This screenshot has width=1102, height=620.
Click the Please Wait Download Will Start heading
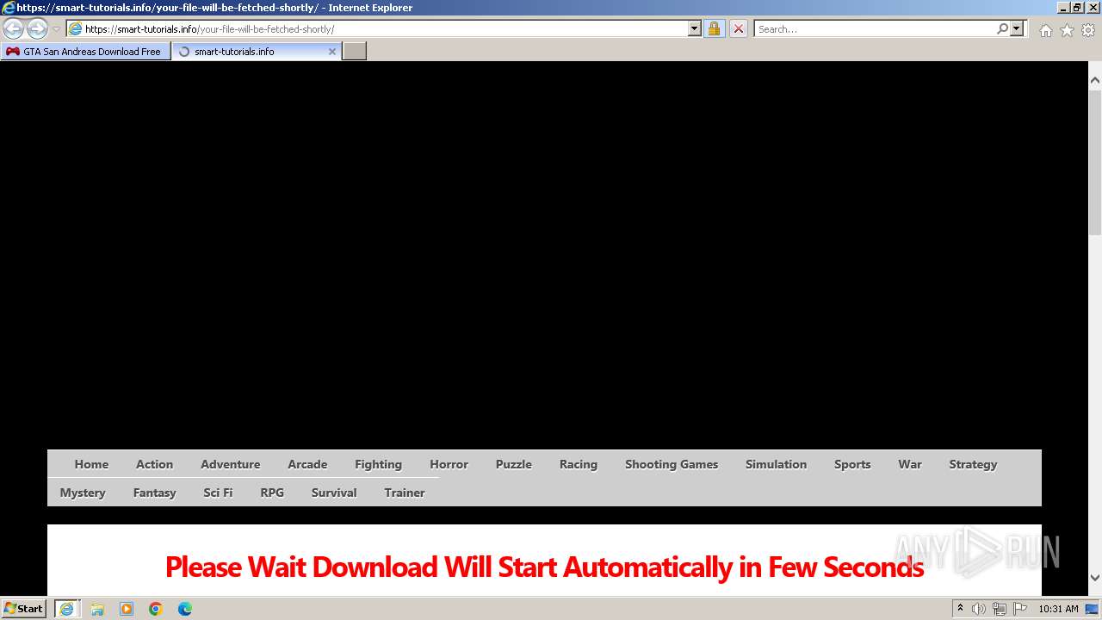point(544,567)
